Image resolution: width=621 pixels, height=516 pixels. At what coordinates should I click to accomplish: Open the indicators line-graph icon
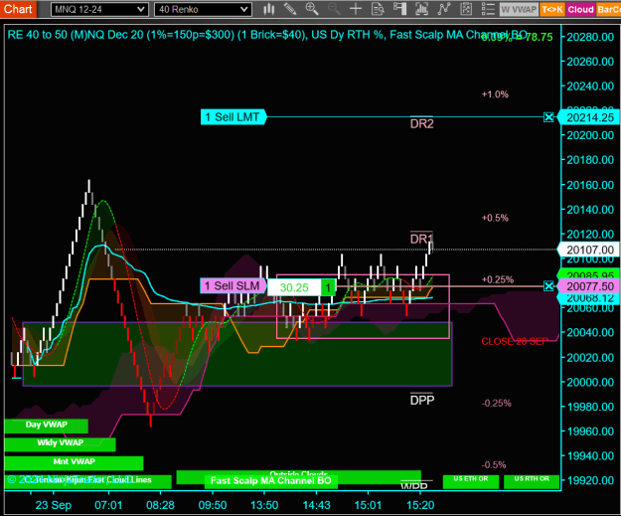pyautogui.click(x=444, y=9)
